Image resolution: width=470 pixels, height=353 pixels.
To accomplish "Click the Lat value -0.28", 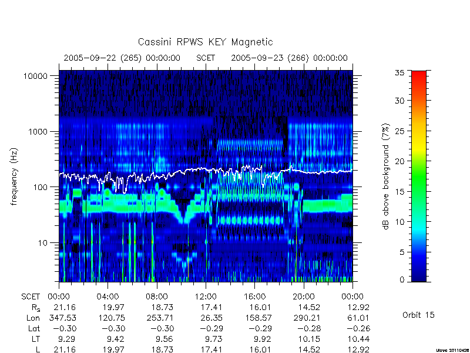I will click(308, 329).
